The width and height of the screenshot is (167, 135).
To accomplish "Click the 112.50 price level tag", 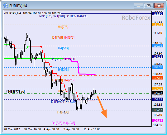I will [158, 14].
